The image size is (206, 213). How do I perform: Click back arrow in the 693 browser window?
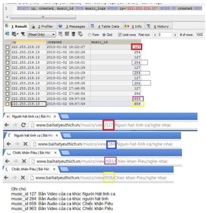tap(7, 161)
